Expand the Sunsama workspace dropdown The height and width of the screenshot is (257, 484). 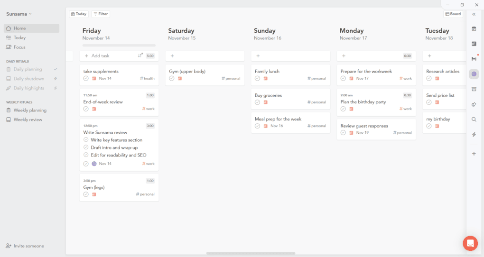click(19, 14)
